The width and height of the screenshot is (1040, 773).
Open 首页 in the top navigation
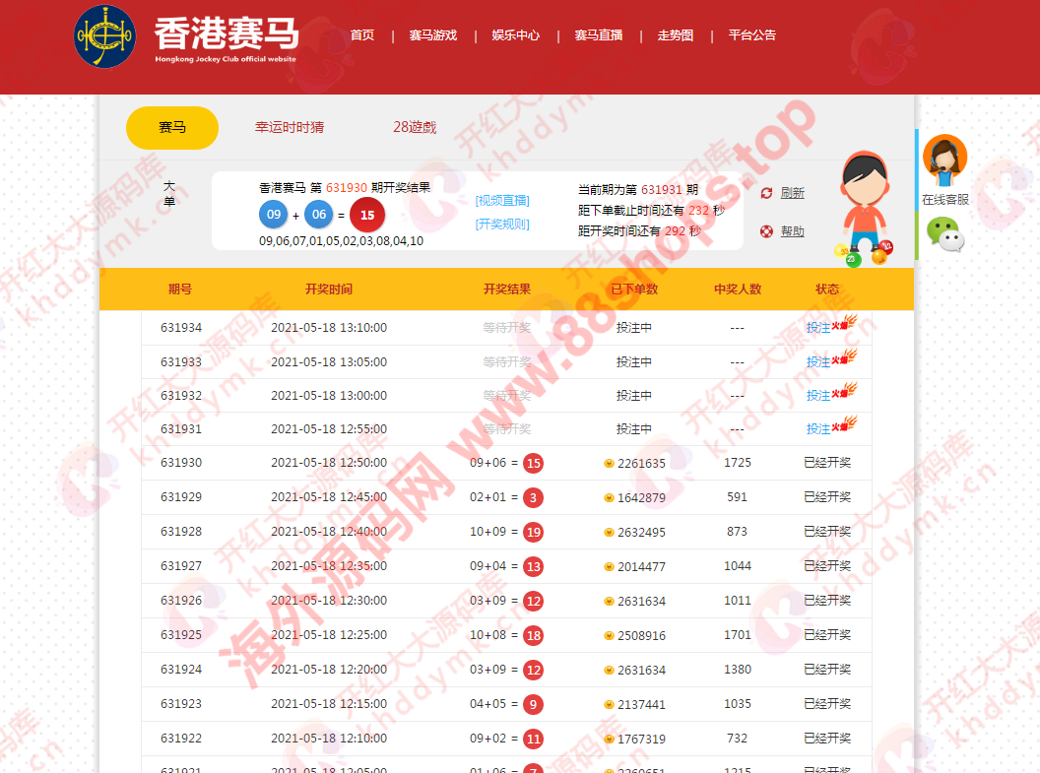362,35
